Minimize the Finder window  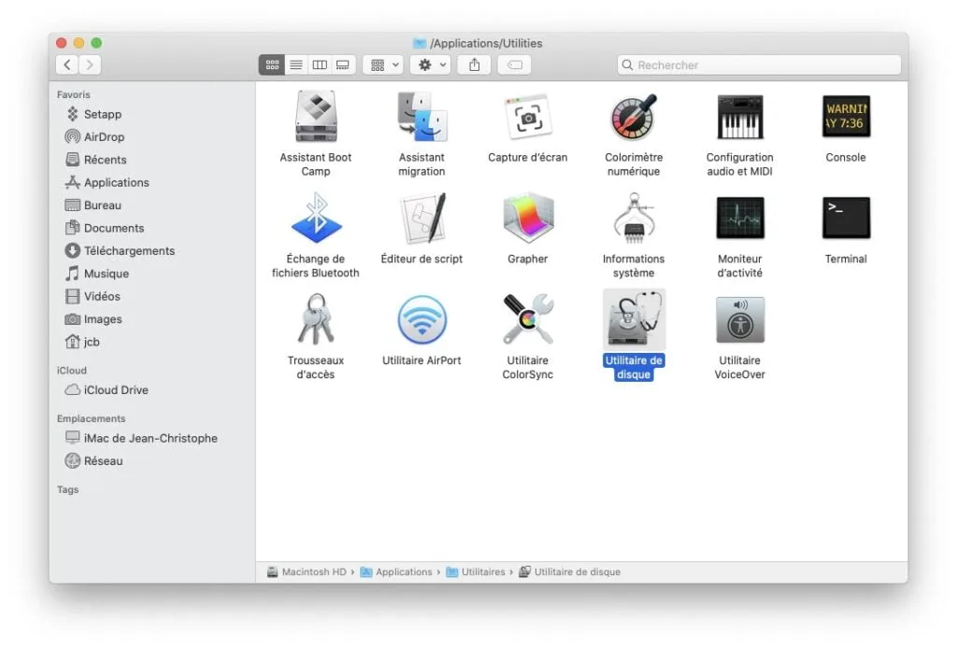click(x=79, y=43)
